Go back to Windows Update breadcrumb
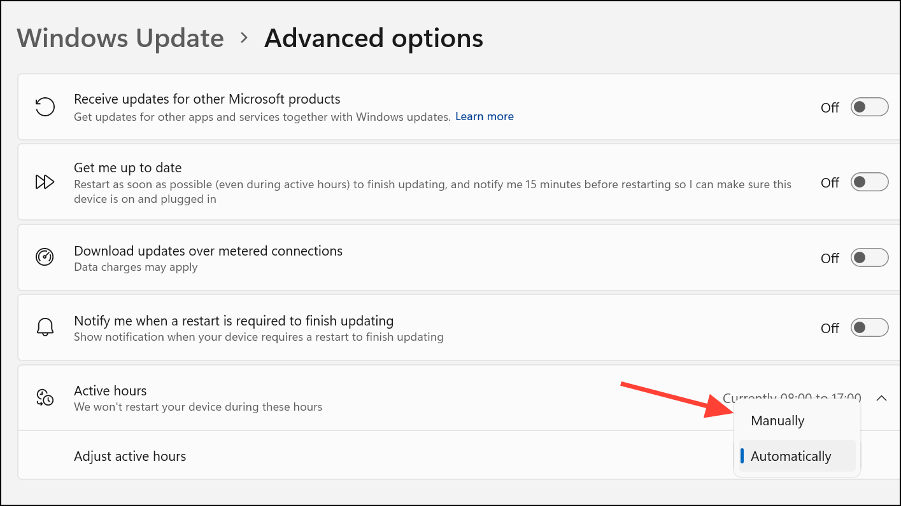The width and height of the screenshot is (901, 506). [120, 38]
